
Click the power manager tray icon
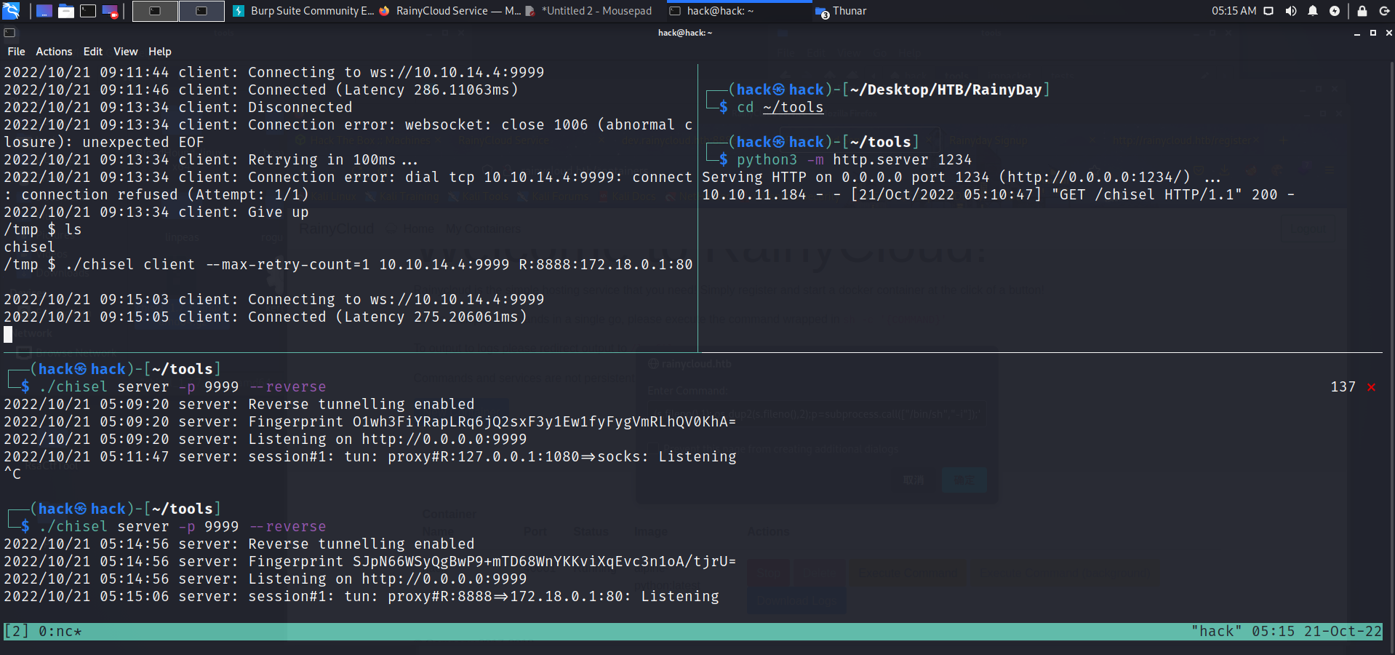(x=1335, y=11)
